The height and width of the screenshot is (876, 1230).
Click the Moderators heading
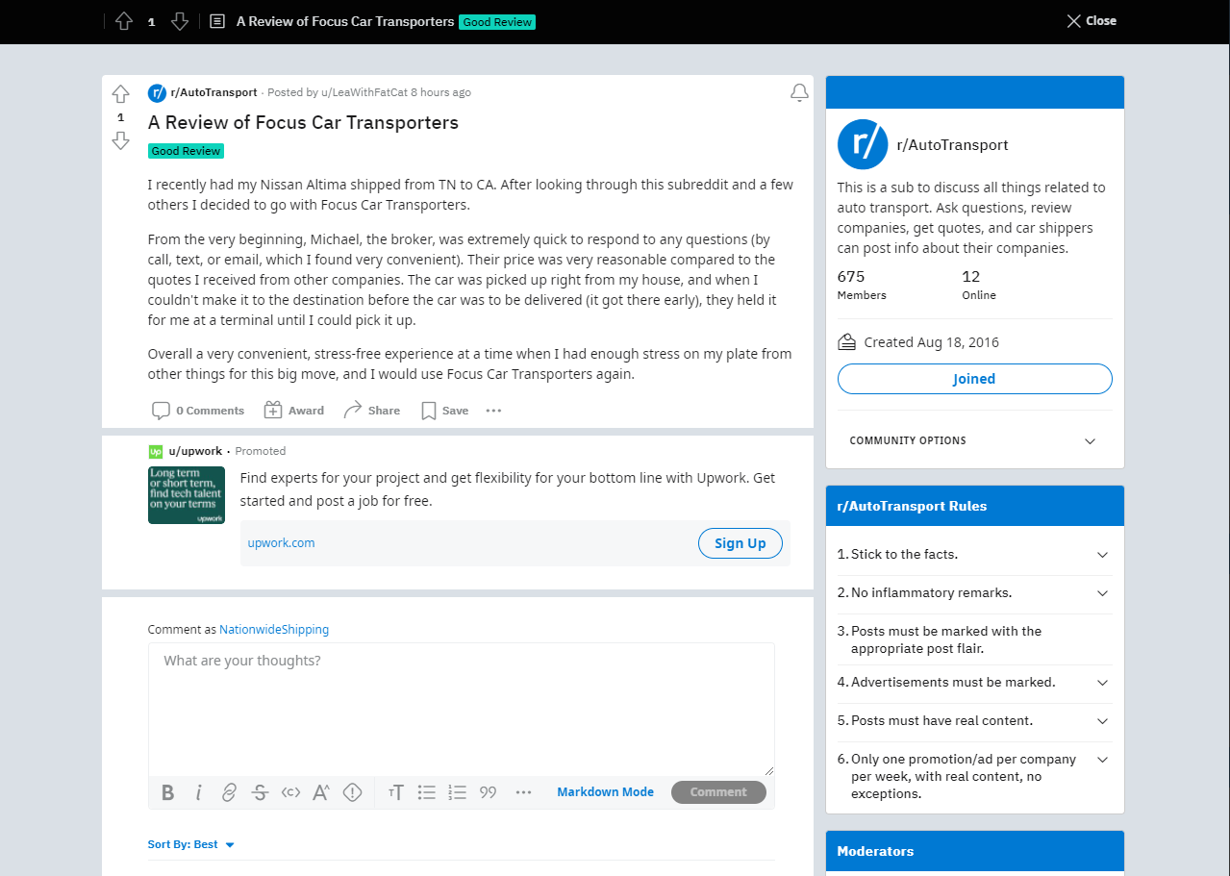[875, 852]
